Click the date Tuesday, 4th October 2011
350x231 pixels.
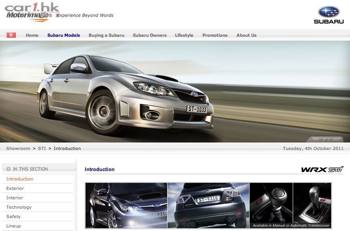(x=313, y=148)
